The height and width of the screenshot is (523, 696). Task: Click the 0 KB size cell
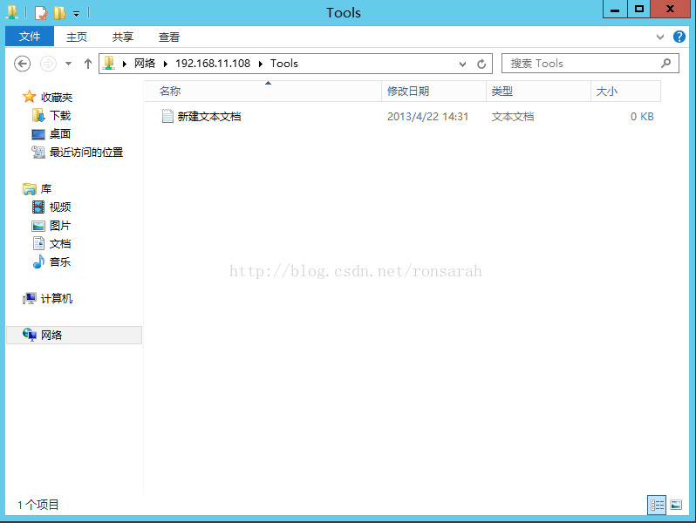[642, 117]
